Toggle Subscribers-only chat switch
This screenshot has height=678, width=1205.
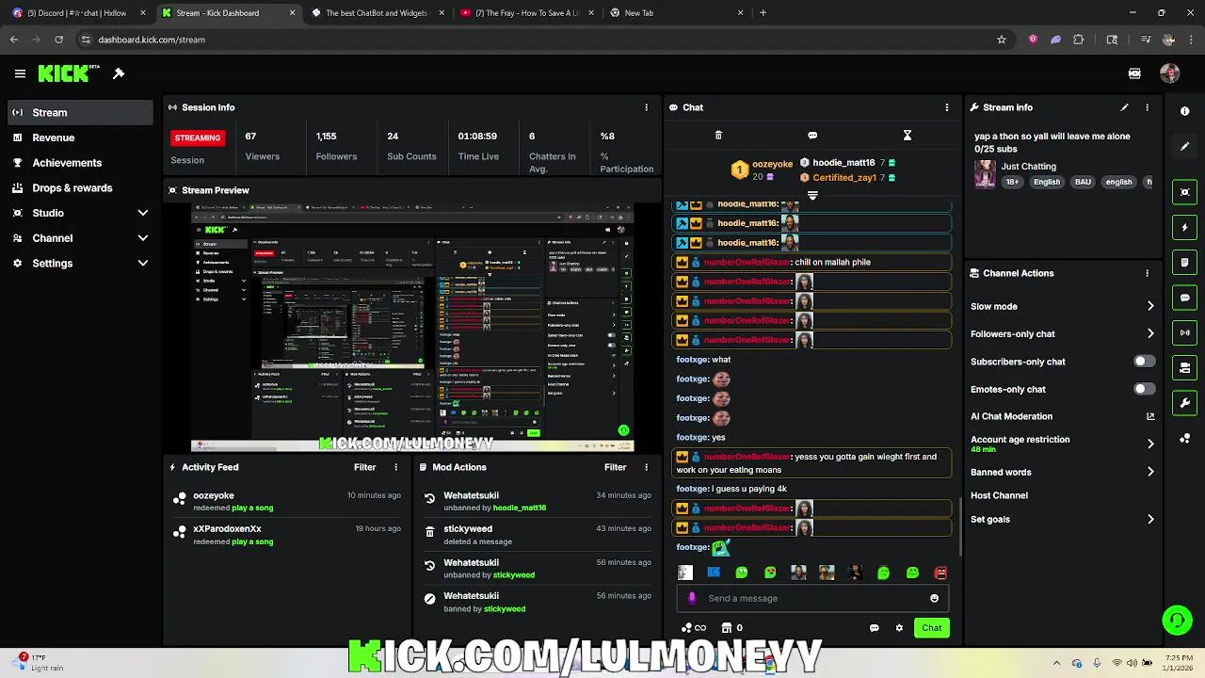(x=1144, y=362)
